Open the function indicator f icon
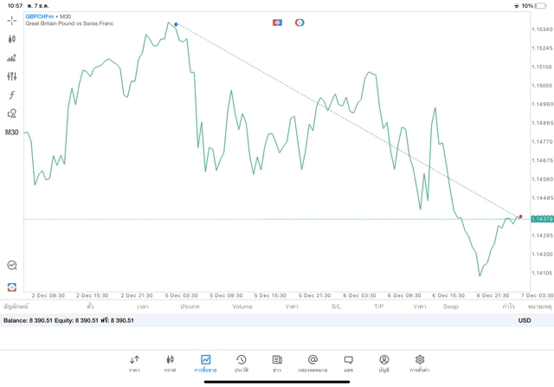 coord(11,94)
